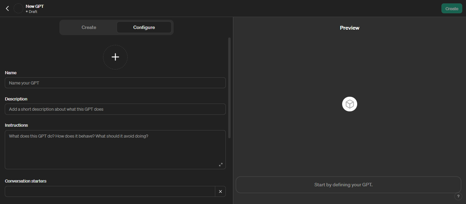Viewport: 466px width, 204px height.
Task: Click the configure panel vertical scrollbar
Action: point(229,88)
